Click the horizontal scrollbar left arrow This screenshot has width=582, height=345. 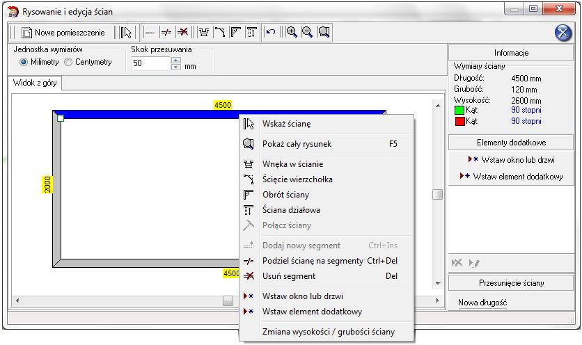[17, 301]
